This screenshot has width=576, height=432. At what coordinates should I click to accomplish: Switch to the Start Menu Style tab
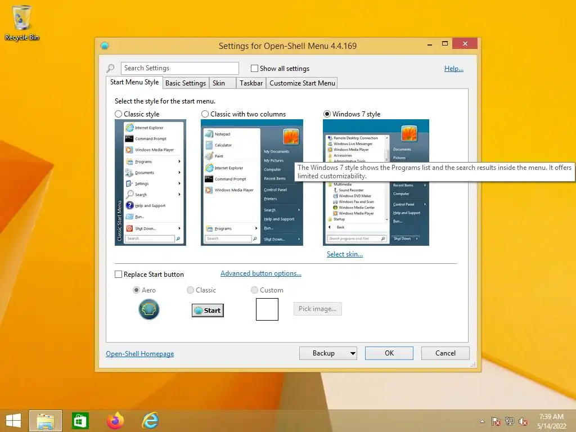(134, 82)
